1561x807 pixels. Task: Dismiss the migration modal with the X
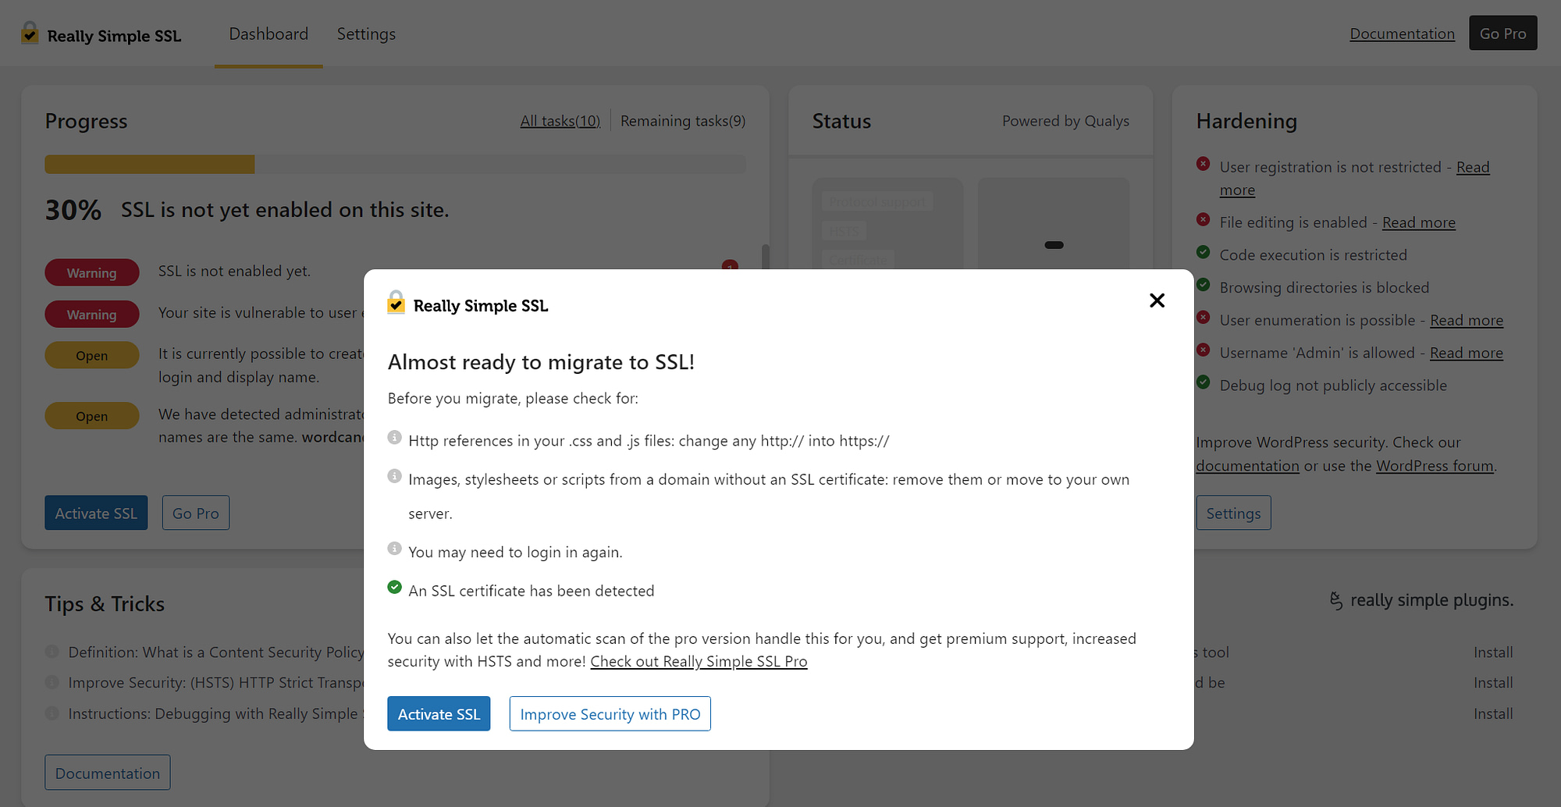pos(1157,300)
